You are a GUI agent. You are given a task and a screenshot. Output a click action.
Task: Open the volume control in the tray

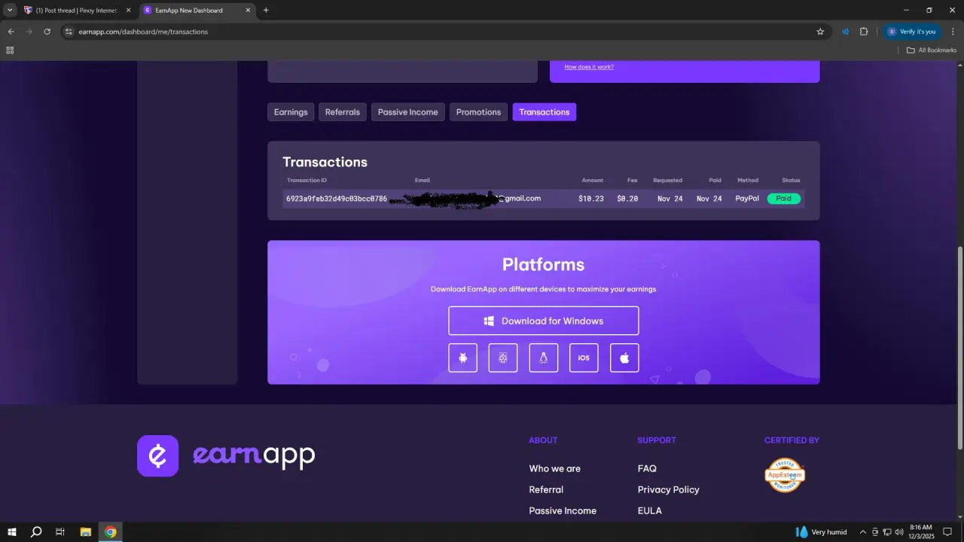pyautogui.click(x=898, y=532)
